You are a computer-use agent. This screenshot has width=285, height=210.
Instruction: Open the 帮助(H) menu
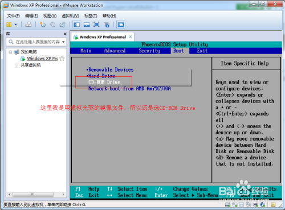coord(109,16)
